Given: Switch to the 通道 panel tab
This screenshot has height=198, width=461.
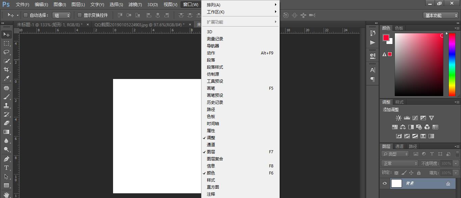Looking at the screenshot, I should pos(399,146).
